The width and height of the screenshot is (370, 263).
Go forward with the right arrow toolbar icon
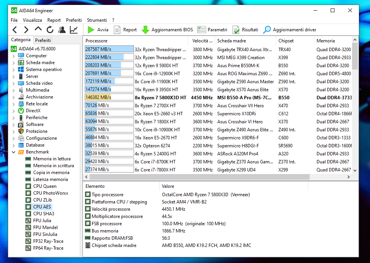point(26,30)
